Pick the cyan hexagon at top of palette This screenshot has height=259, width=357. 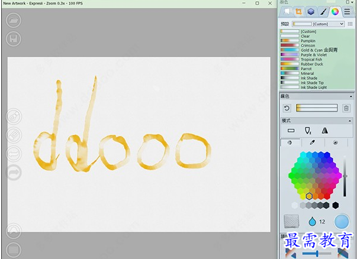click(303, 155)
